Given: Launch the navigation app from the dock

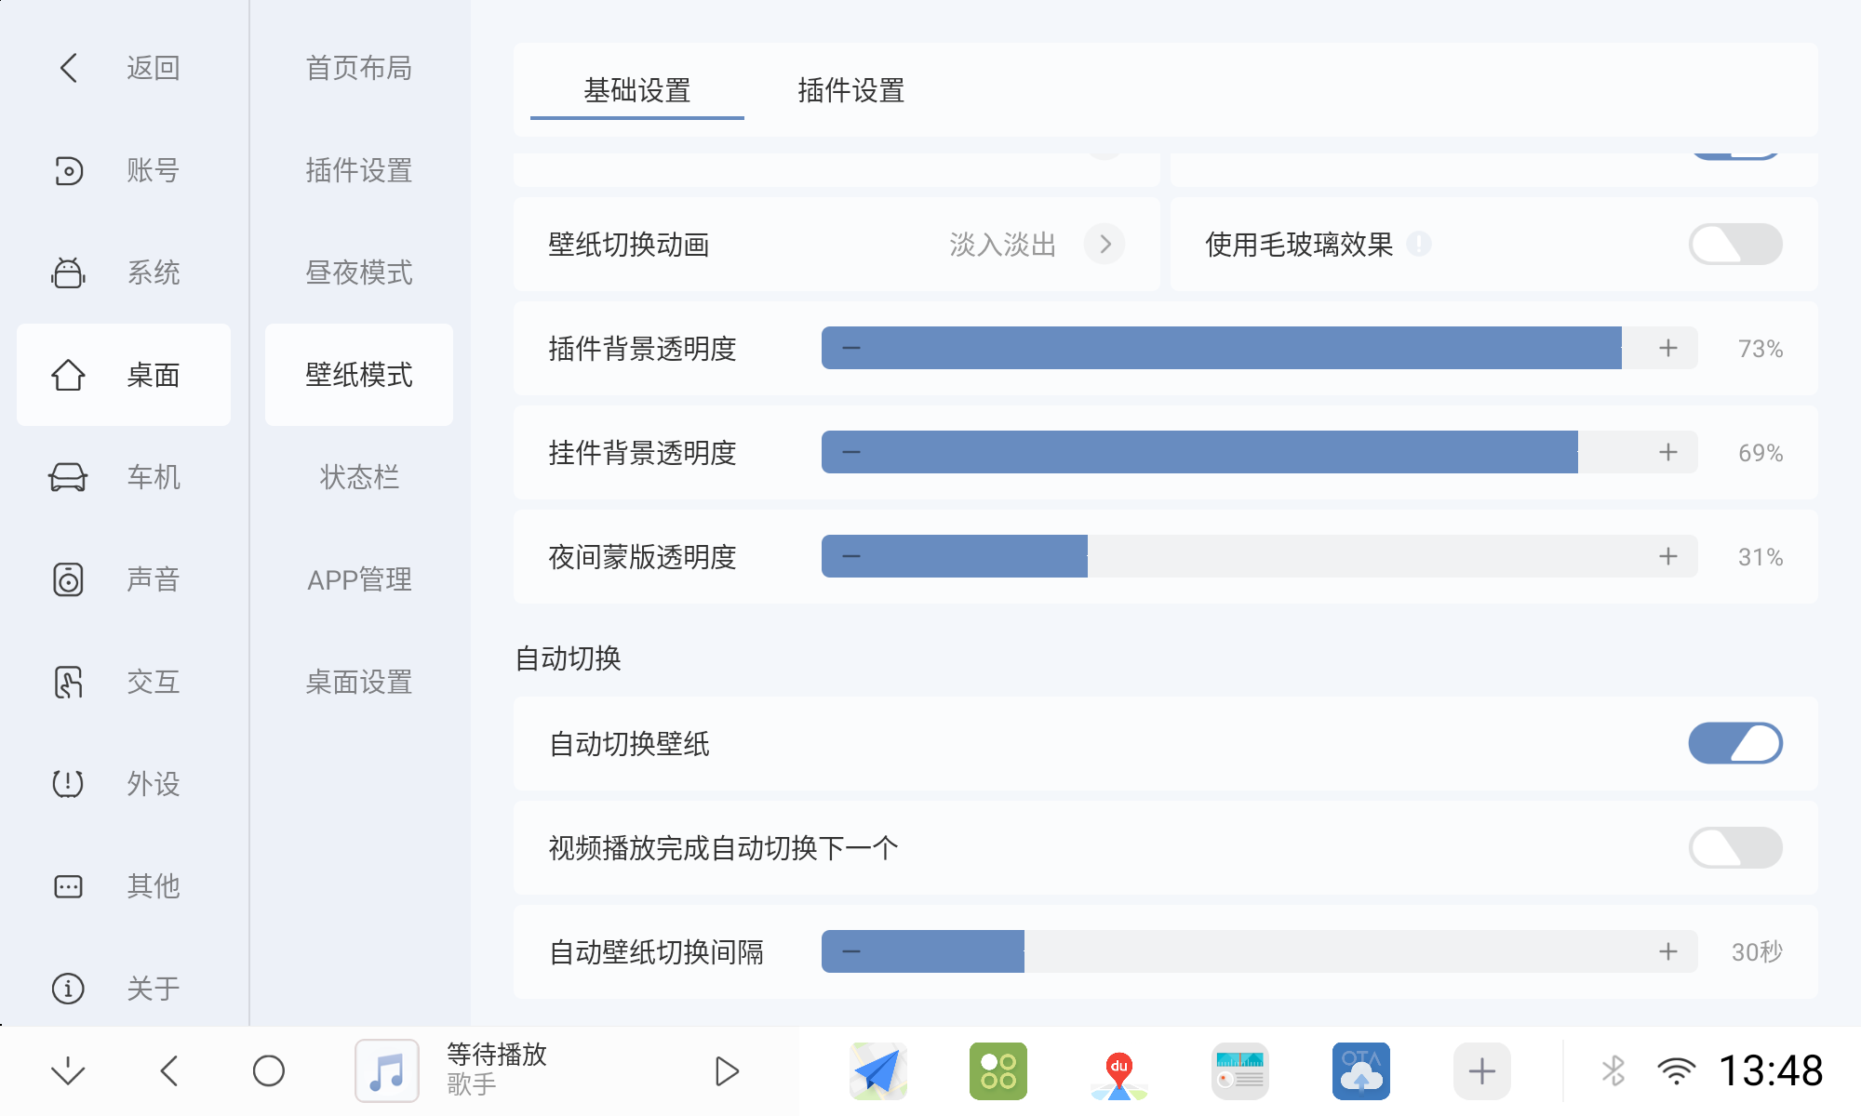Looking at the screenshot, I should (x=877, y=1070).
